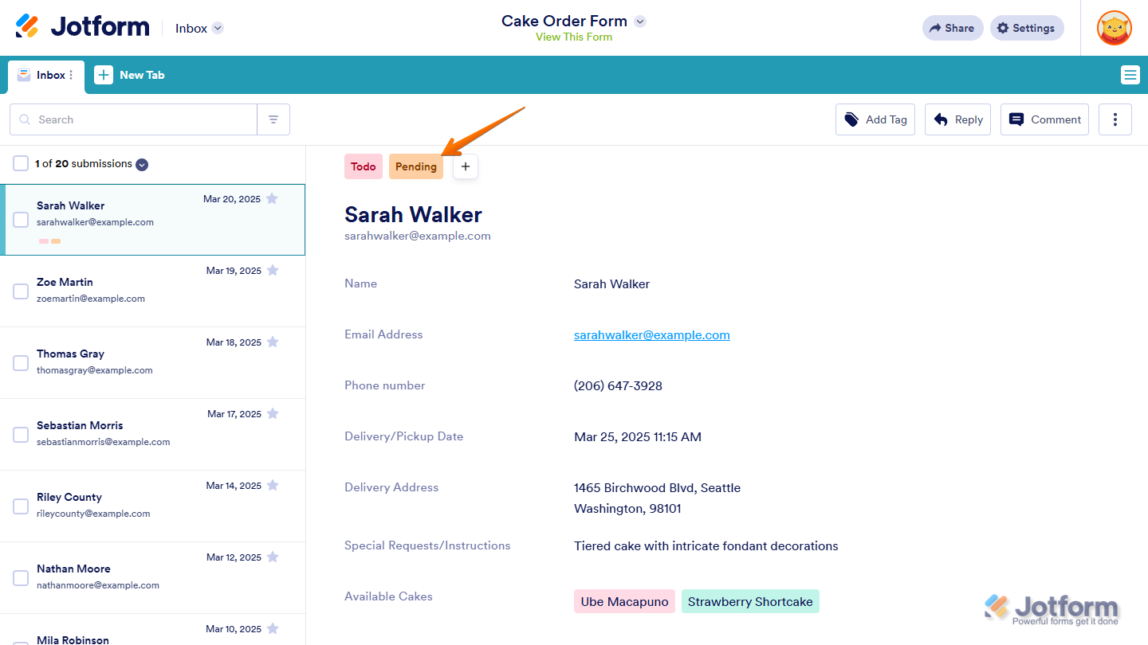Image resolution: width=1148 pixels, height=645 pixels.
Task: Check the Sebastian Morris submission checkbox
Action: pos(21,435)
